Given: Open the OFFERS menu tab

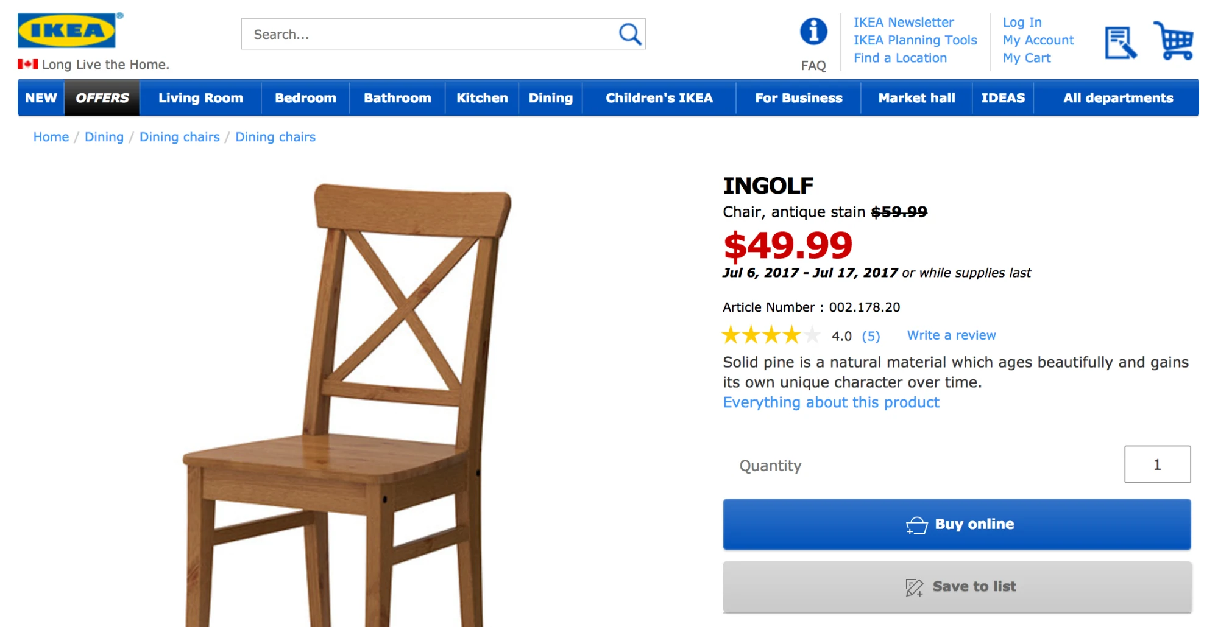Looking at the screenshot, I should pos(102,98).
